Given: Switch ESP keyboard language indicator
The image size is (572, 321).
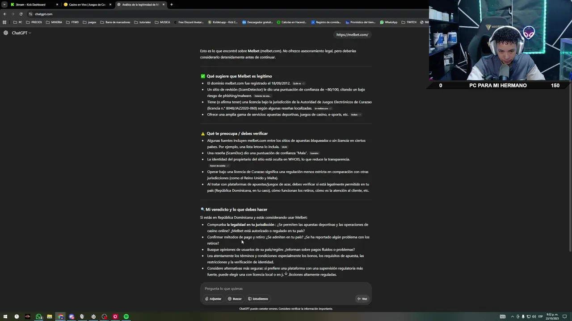Looking at the screenshot, I should [x=541, y=317].
